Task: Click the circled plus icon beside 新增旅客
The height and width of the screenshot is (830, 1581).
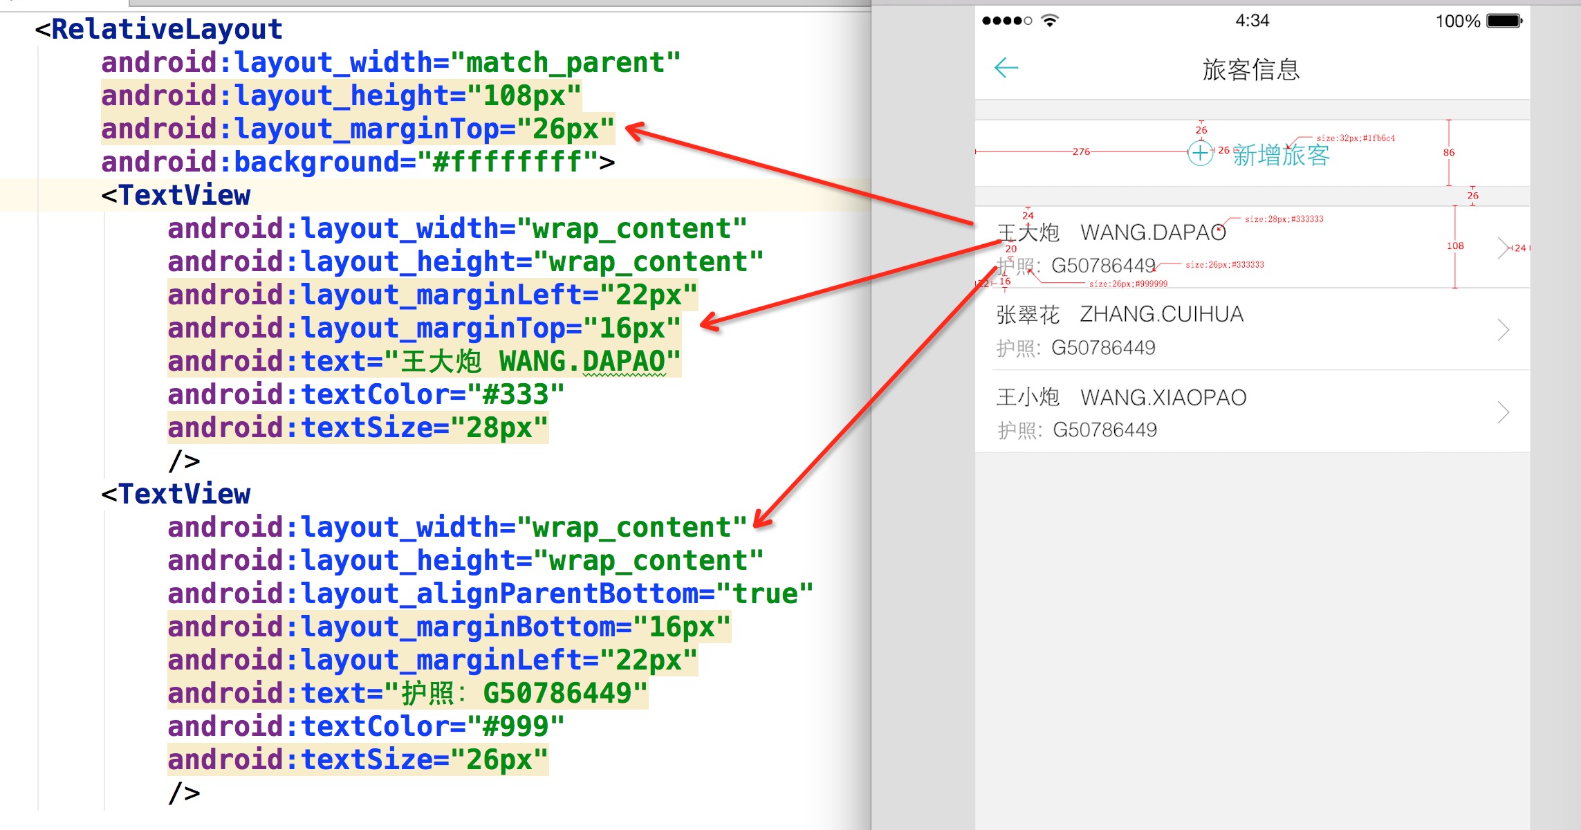Action: click(1201, 153)
